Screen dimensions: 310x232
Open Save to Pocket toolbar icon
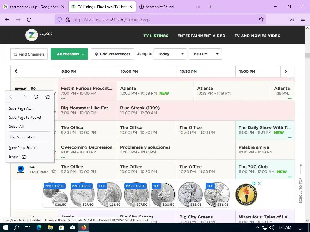[x=292, y=19]
